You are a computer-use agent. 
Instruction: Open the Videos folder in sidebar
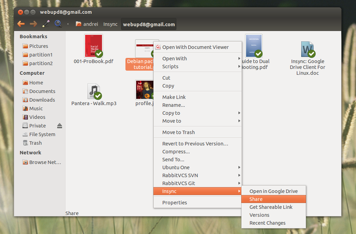click(x=34, y=117)
